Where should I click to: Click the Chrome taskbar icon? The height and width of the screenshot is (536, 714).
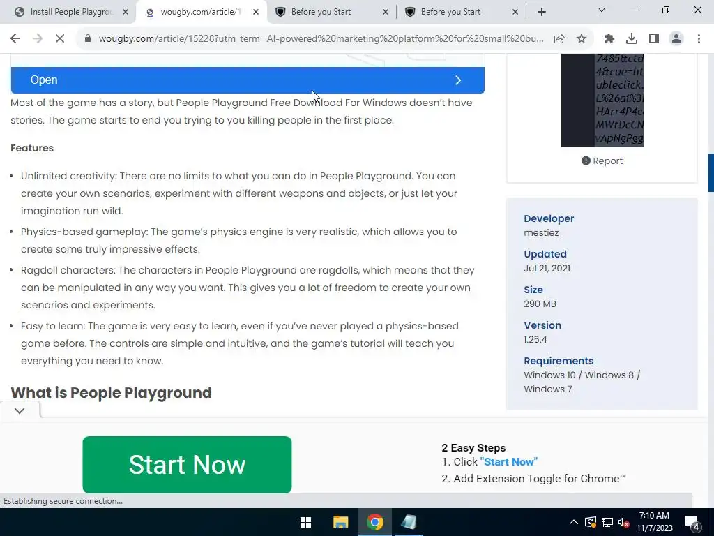click(x=374, y=522)
